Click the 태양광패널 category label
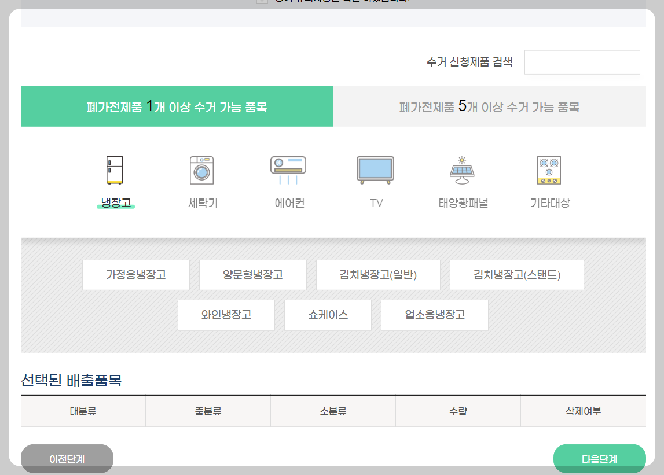Viewport: 664px width, 475px height. (x=463, y=203)
